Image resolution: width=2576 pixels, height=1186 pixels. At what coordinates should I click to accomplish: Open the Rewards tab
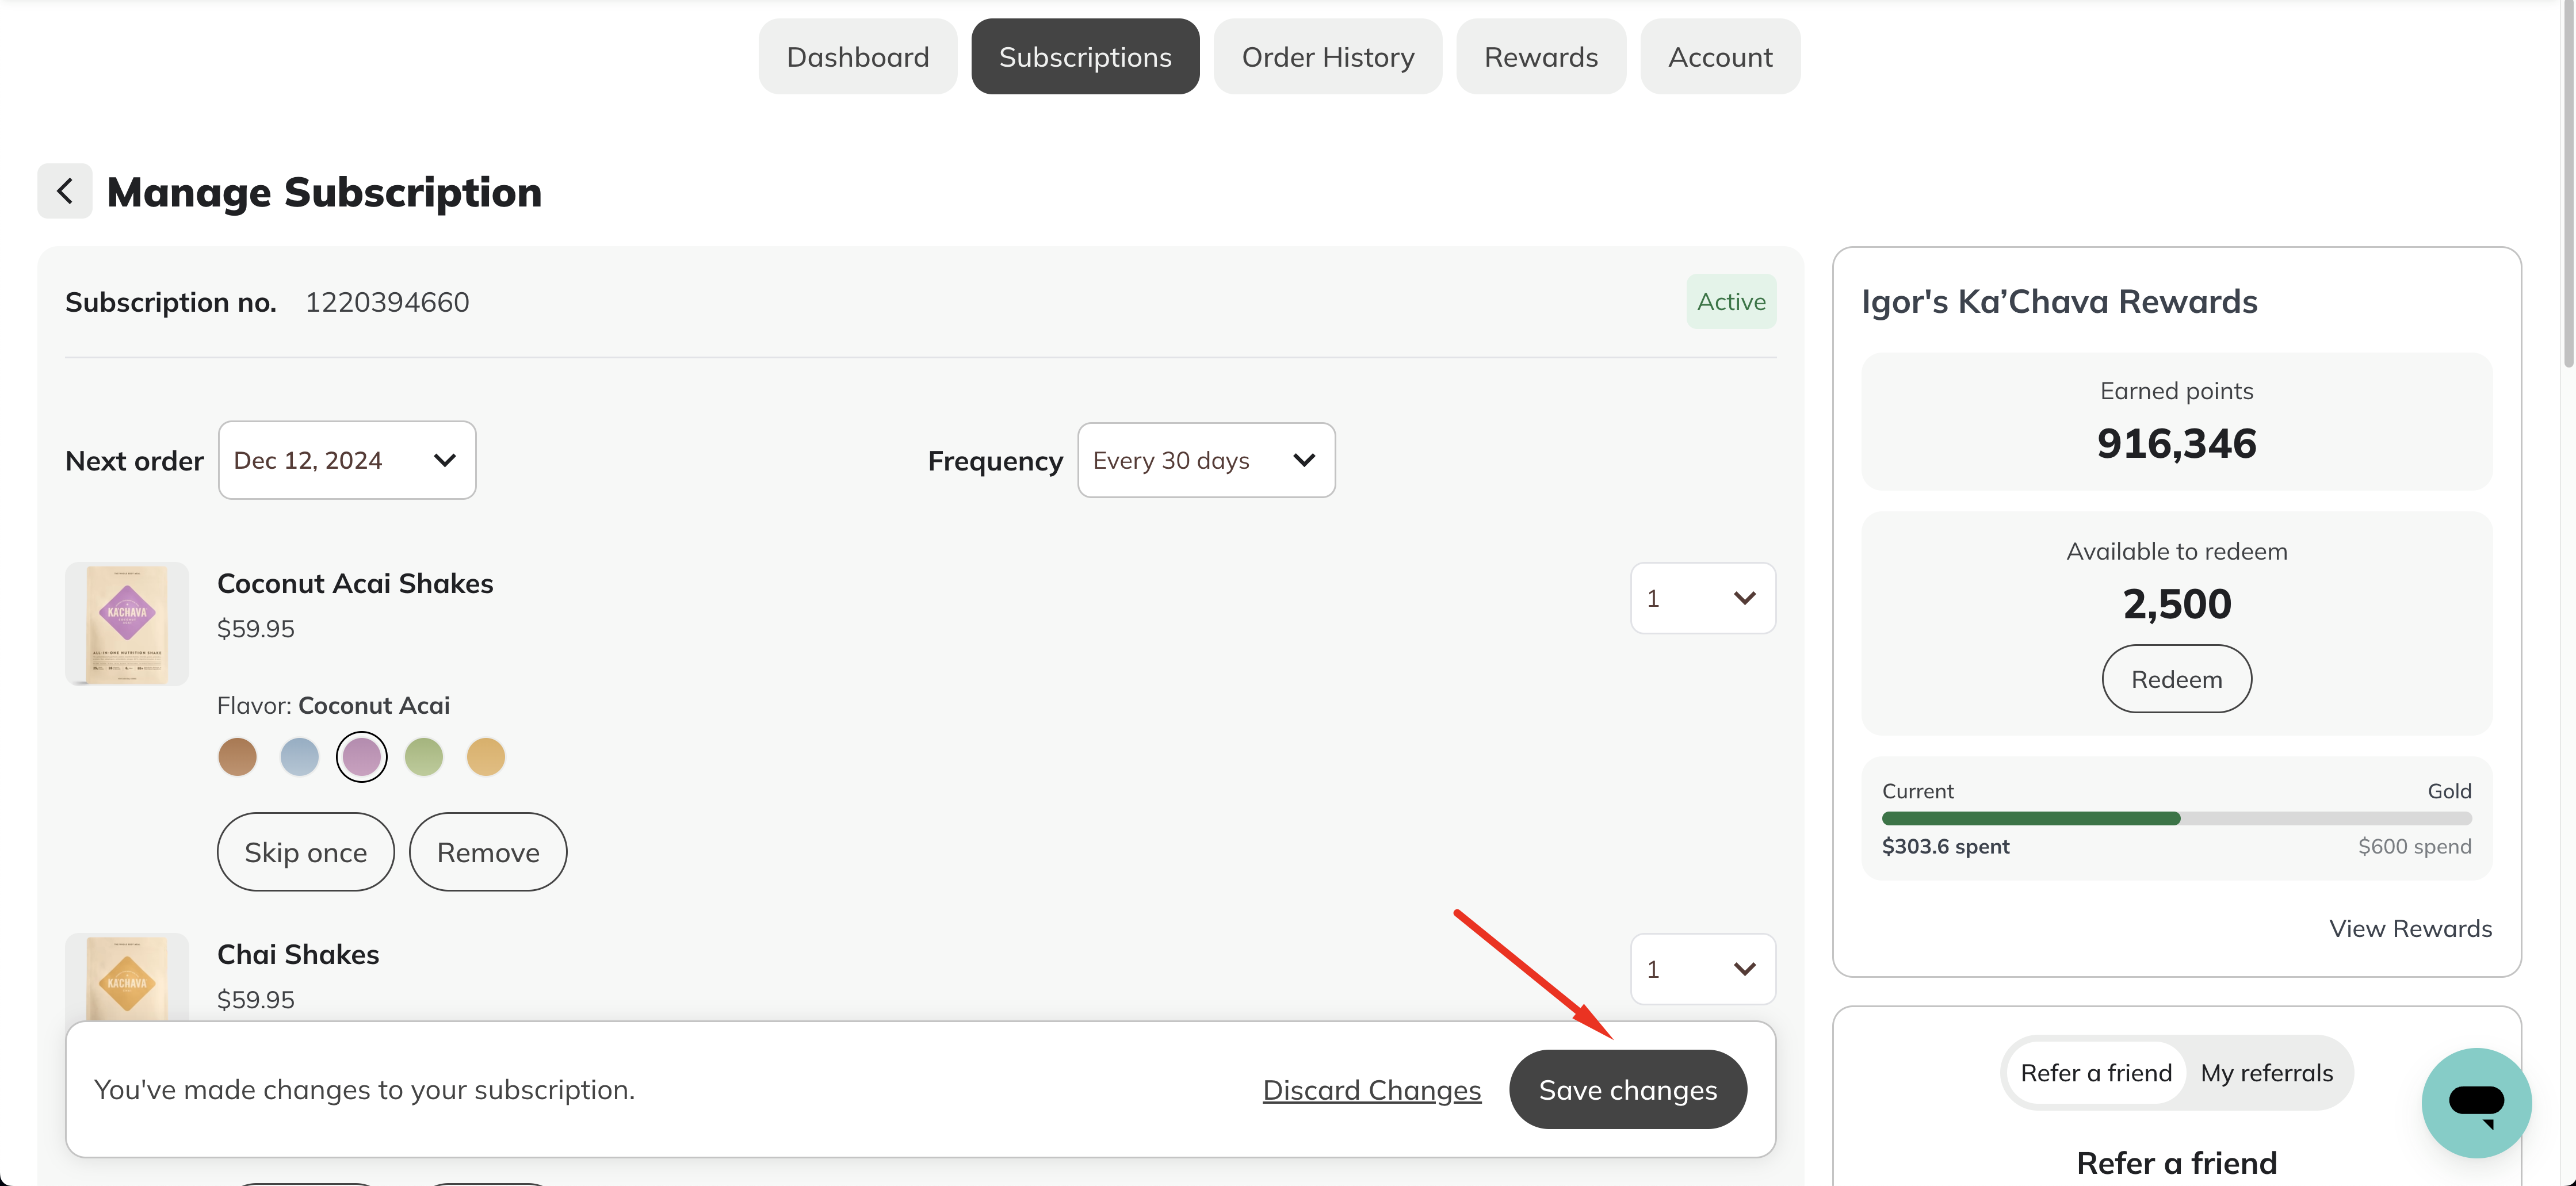[x=1541, y=57]
